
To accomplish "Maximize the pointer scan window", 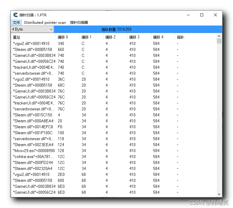I will [x=202, y=15].
